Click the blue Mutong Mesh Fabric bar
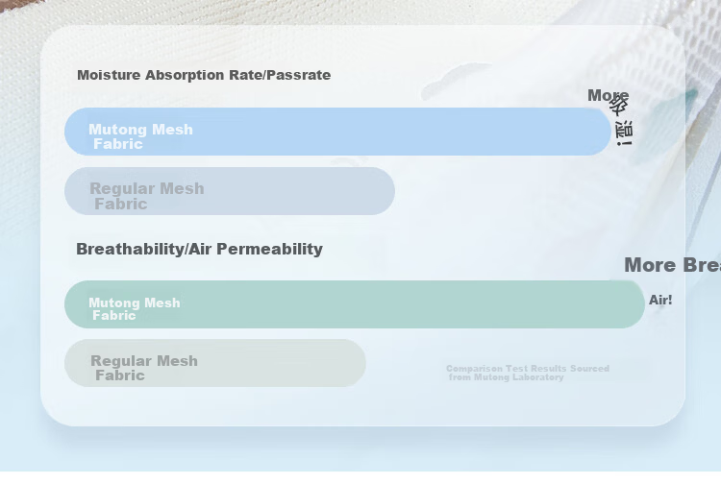The image size is (721, 484). tap(337, 132)
